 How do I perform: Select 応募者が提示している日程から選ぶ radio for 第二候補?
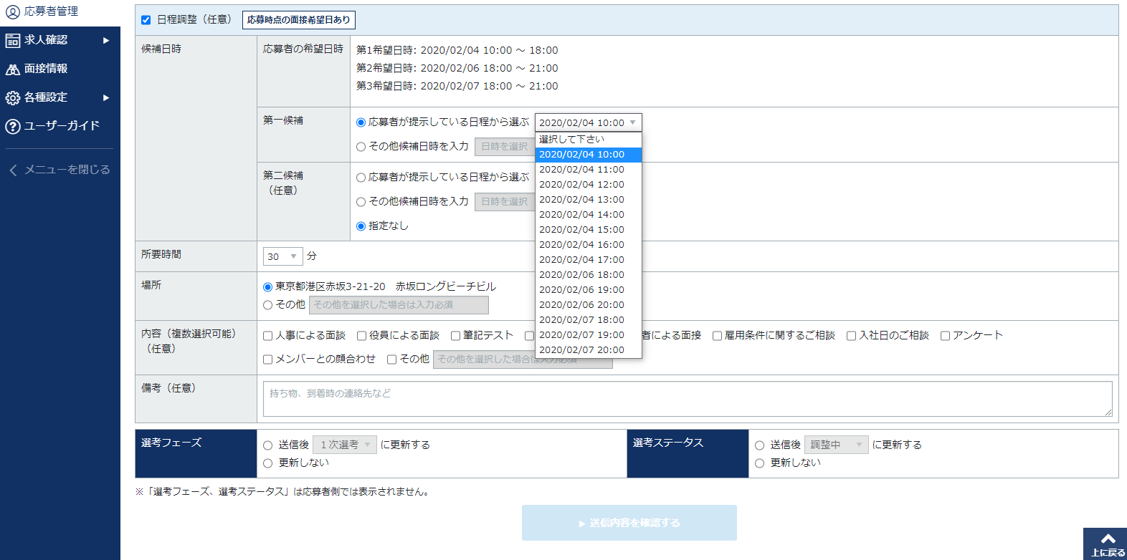point(361,178)
